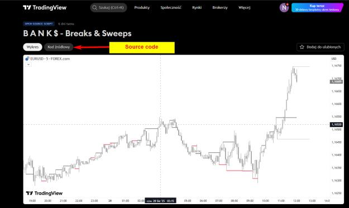This screenshot has width=349, height=208.
Task: Switch to Kod źródłowy tab
Action: [59, 47]
